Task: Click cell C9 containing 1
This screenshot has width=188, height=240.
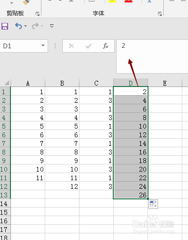Action: (96, 161)
